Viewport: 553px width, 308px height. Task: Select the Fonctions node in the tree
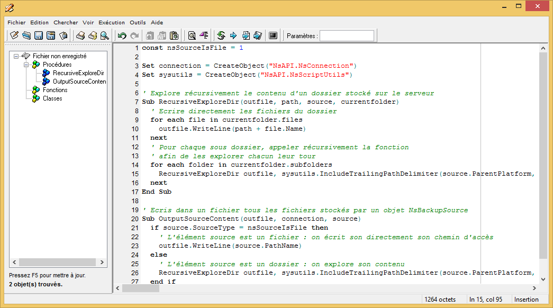(55, 90)
